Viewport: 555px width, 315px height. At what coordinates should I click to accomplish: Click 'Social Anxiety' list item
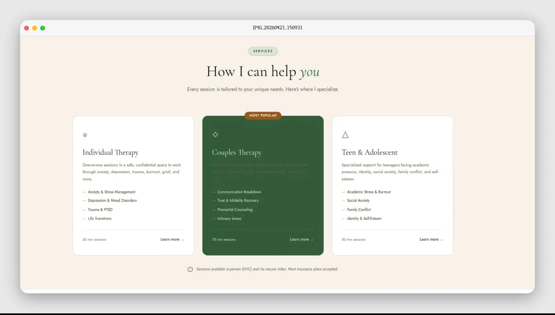pyautogui.click(x=358, y=200)
